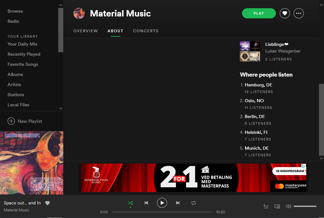This screenshot has width=324, height=218.
Task: Click the Queue icon in player bar
Action: (266, 206)
